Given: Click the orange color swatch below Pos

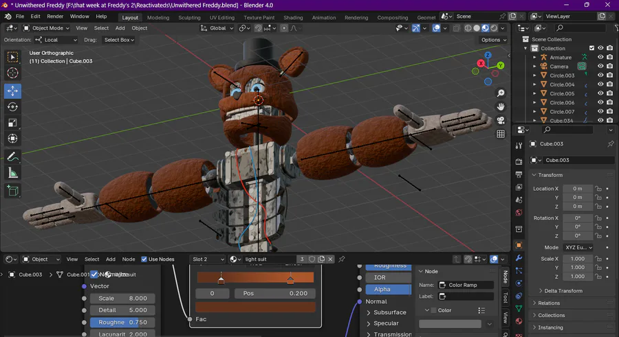Looking at the screenshot, I should coord(255,307).
